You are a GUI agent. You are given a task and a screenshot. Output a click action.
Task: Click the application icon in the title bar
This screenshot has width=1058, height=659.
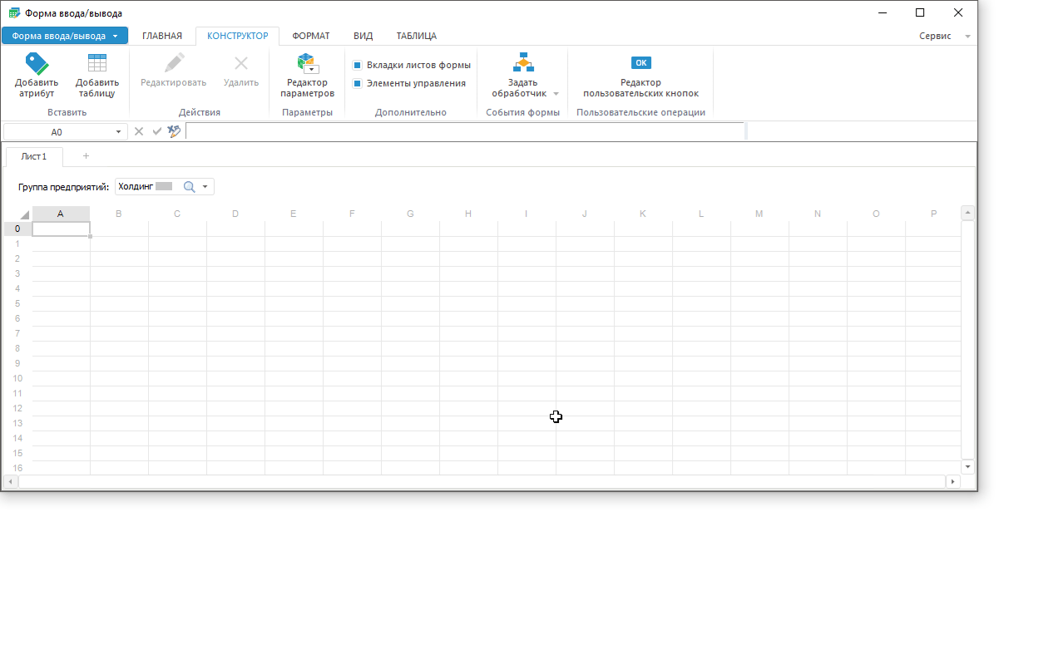(13, 13)
